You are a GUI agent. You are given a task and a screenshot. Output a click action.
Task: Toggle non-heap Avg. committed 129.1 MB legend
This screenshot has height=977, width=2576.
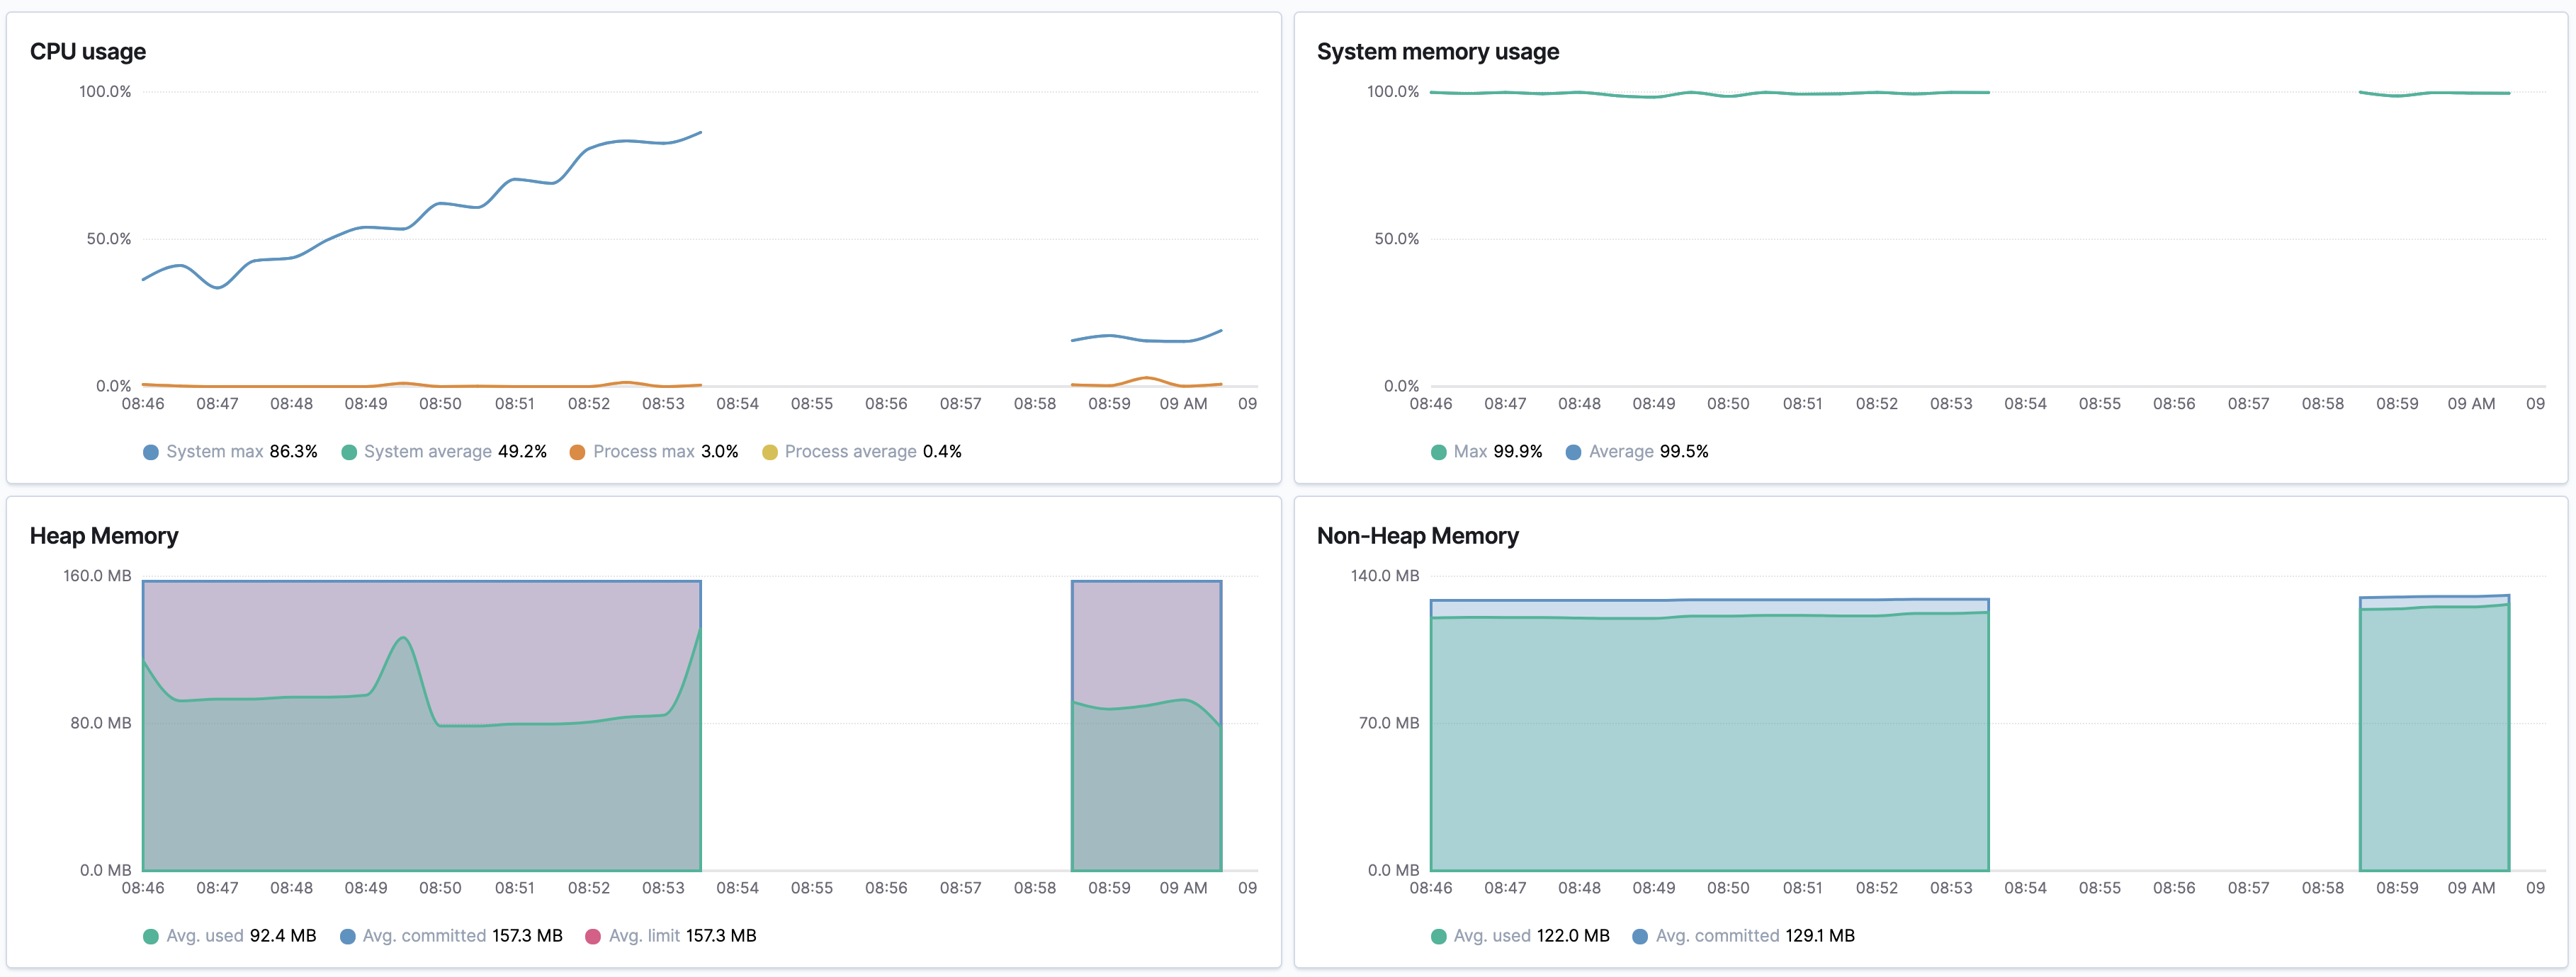tap(1744, 936)
